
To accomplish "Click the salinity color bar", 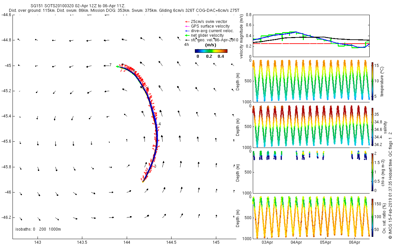I will pos(373,126).
